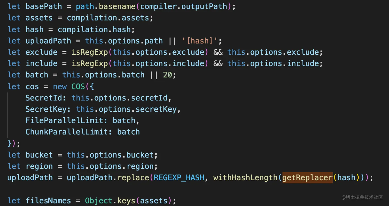Click the REGEXP_HASH constant

click(179, 177)
